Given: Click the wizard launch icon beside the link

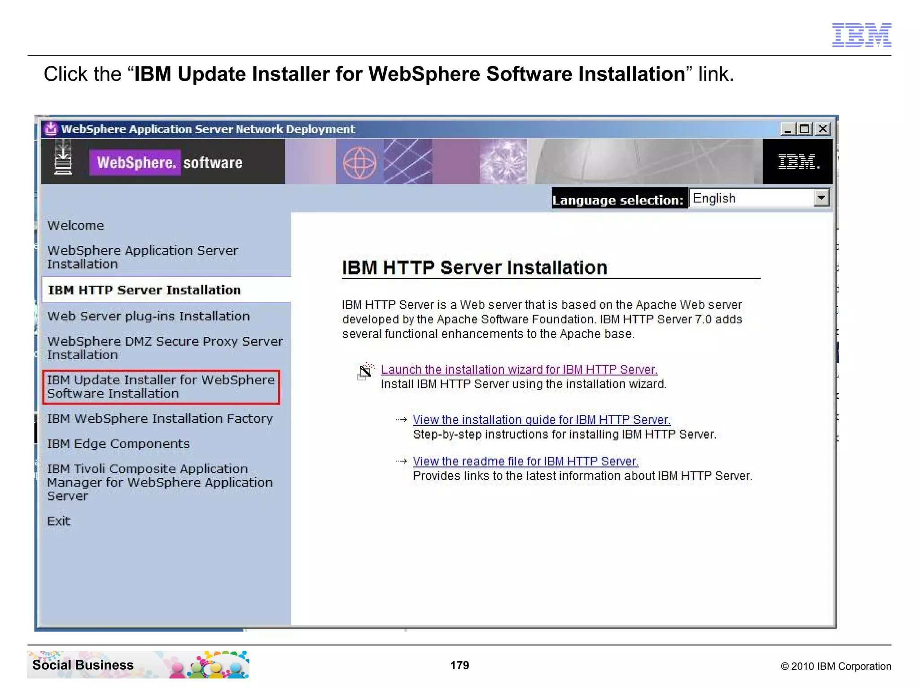Looking at the screenshot, I should 365,371.
